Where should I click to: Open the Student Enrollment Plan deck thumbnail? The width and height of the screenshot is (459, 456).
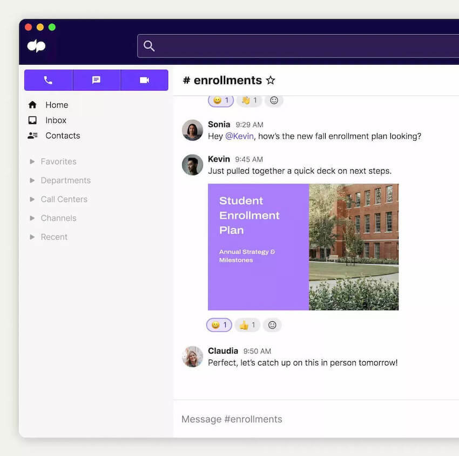tap(303, 247)
